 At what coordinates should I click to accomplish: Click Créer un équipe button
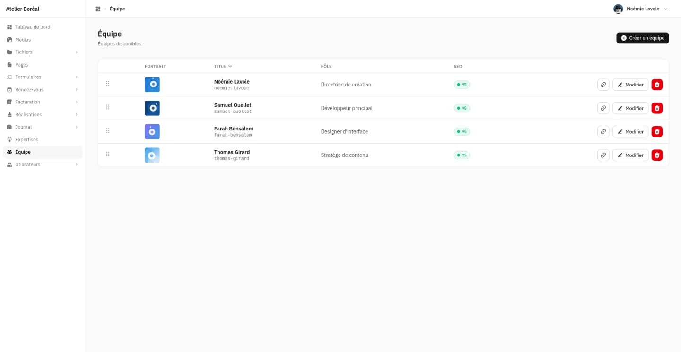(643, 38)
